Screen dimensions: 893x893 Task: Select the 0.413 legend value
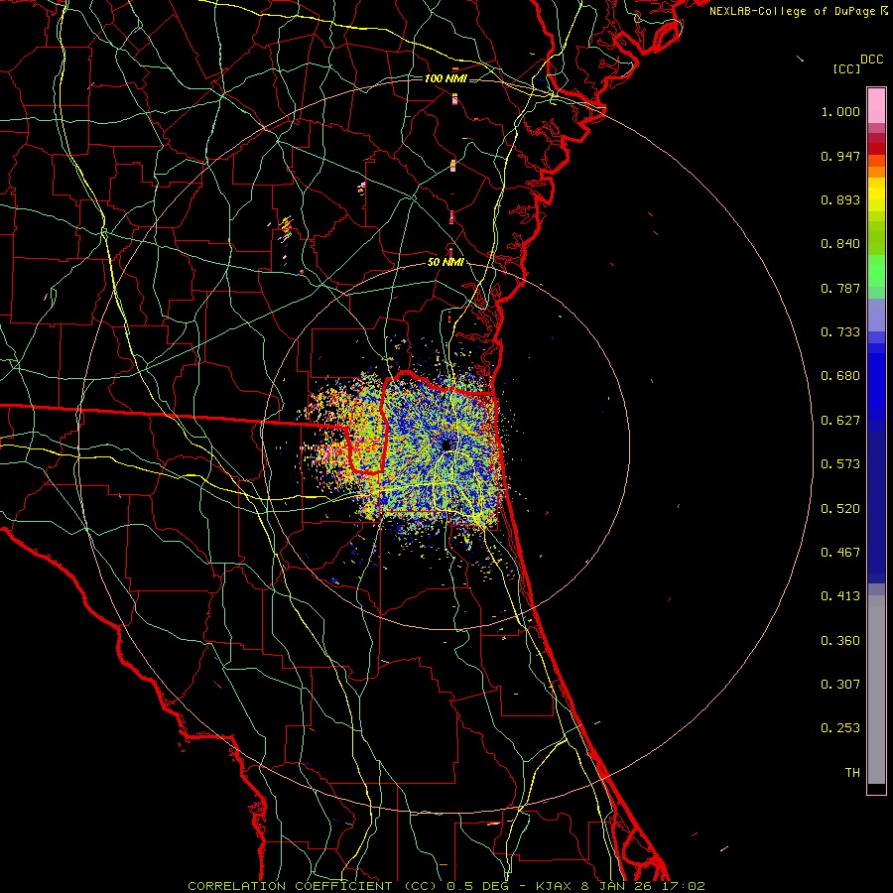point(840,596)
